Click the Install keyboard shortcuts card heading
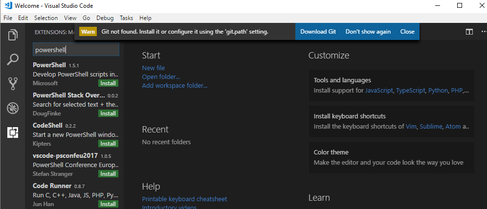The width and height of the screenshot is (487, 209). (x=350, y=116)
